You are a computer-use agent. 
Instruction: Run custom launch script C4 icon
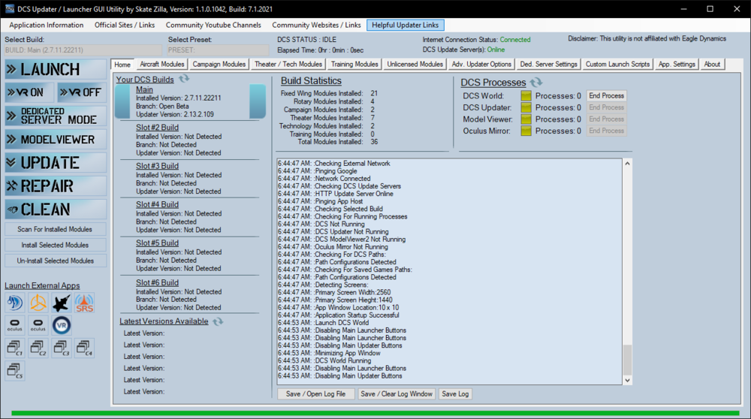(84, 348)
